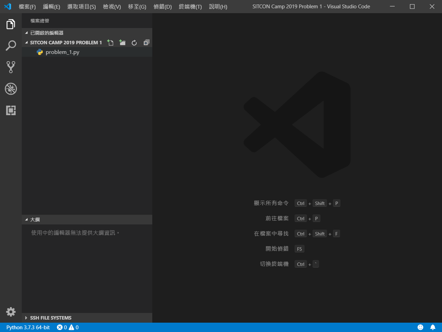This screenshot has height=332, width=442.
Task: Select Python 3.7.3 64-bit interpreter
Action: (x=28, y=327)
